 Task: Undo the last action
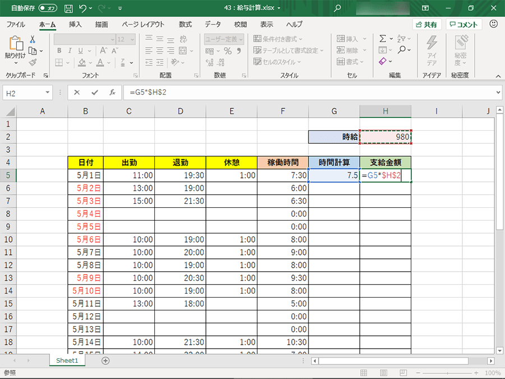click(x=83, y=8)
